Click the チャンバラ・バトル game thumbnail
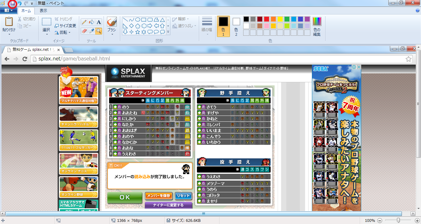 pyautogui.click(x=78, y=116)
